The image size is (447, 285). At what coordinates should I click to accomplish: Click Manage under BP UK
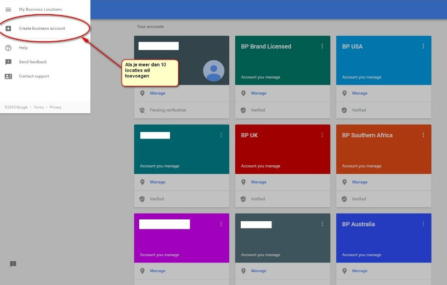pos(259,182)
